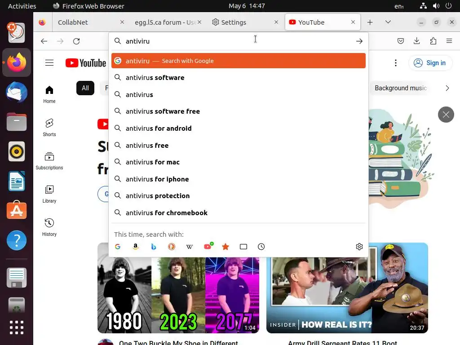Choose suggestion antivirus software
The height and width of the screenshot is (345, 460).
(x=238, y=78)
